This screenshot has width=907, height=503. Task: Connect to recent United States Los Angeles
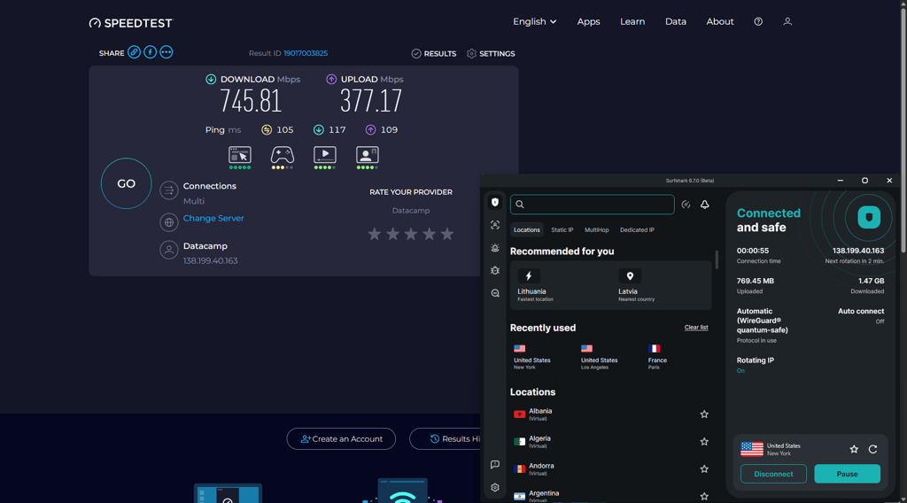point(599,357)
